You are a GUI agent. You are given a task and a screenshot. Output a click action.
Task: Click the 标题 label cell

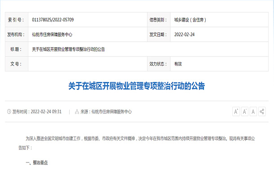[17, 49]
